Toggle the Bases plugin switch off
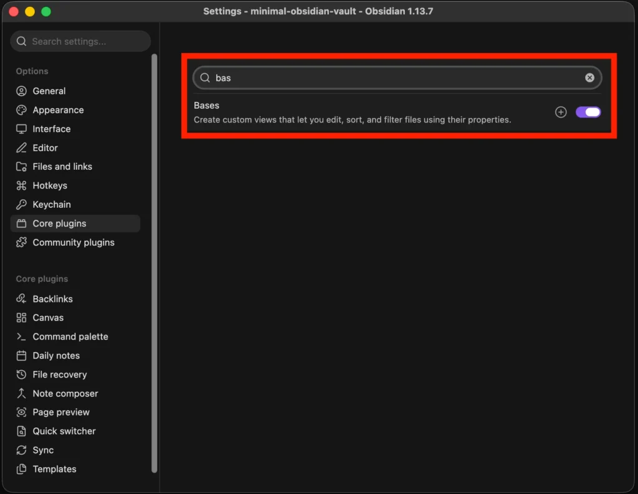The width and height of the screenshot is (638, 494). point(588,112)
